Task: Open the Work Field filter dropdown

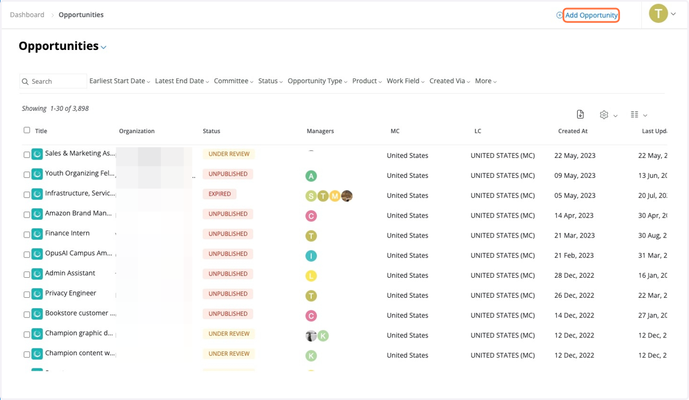Action: [x=405, y=81]
